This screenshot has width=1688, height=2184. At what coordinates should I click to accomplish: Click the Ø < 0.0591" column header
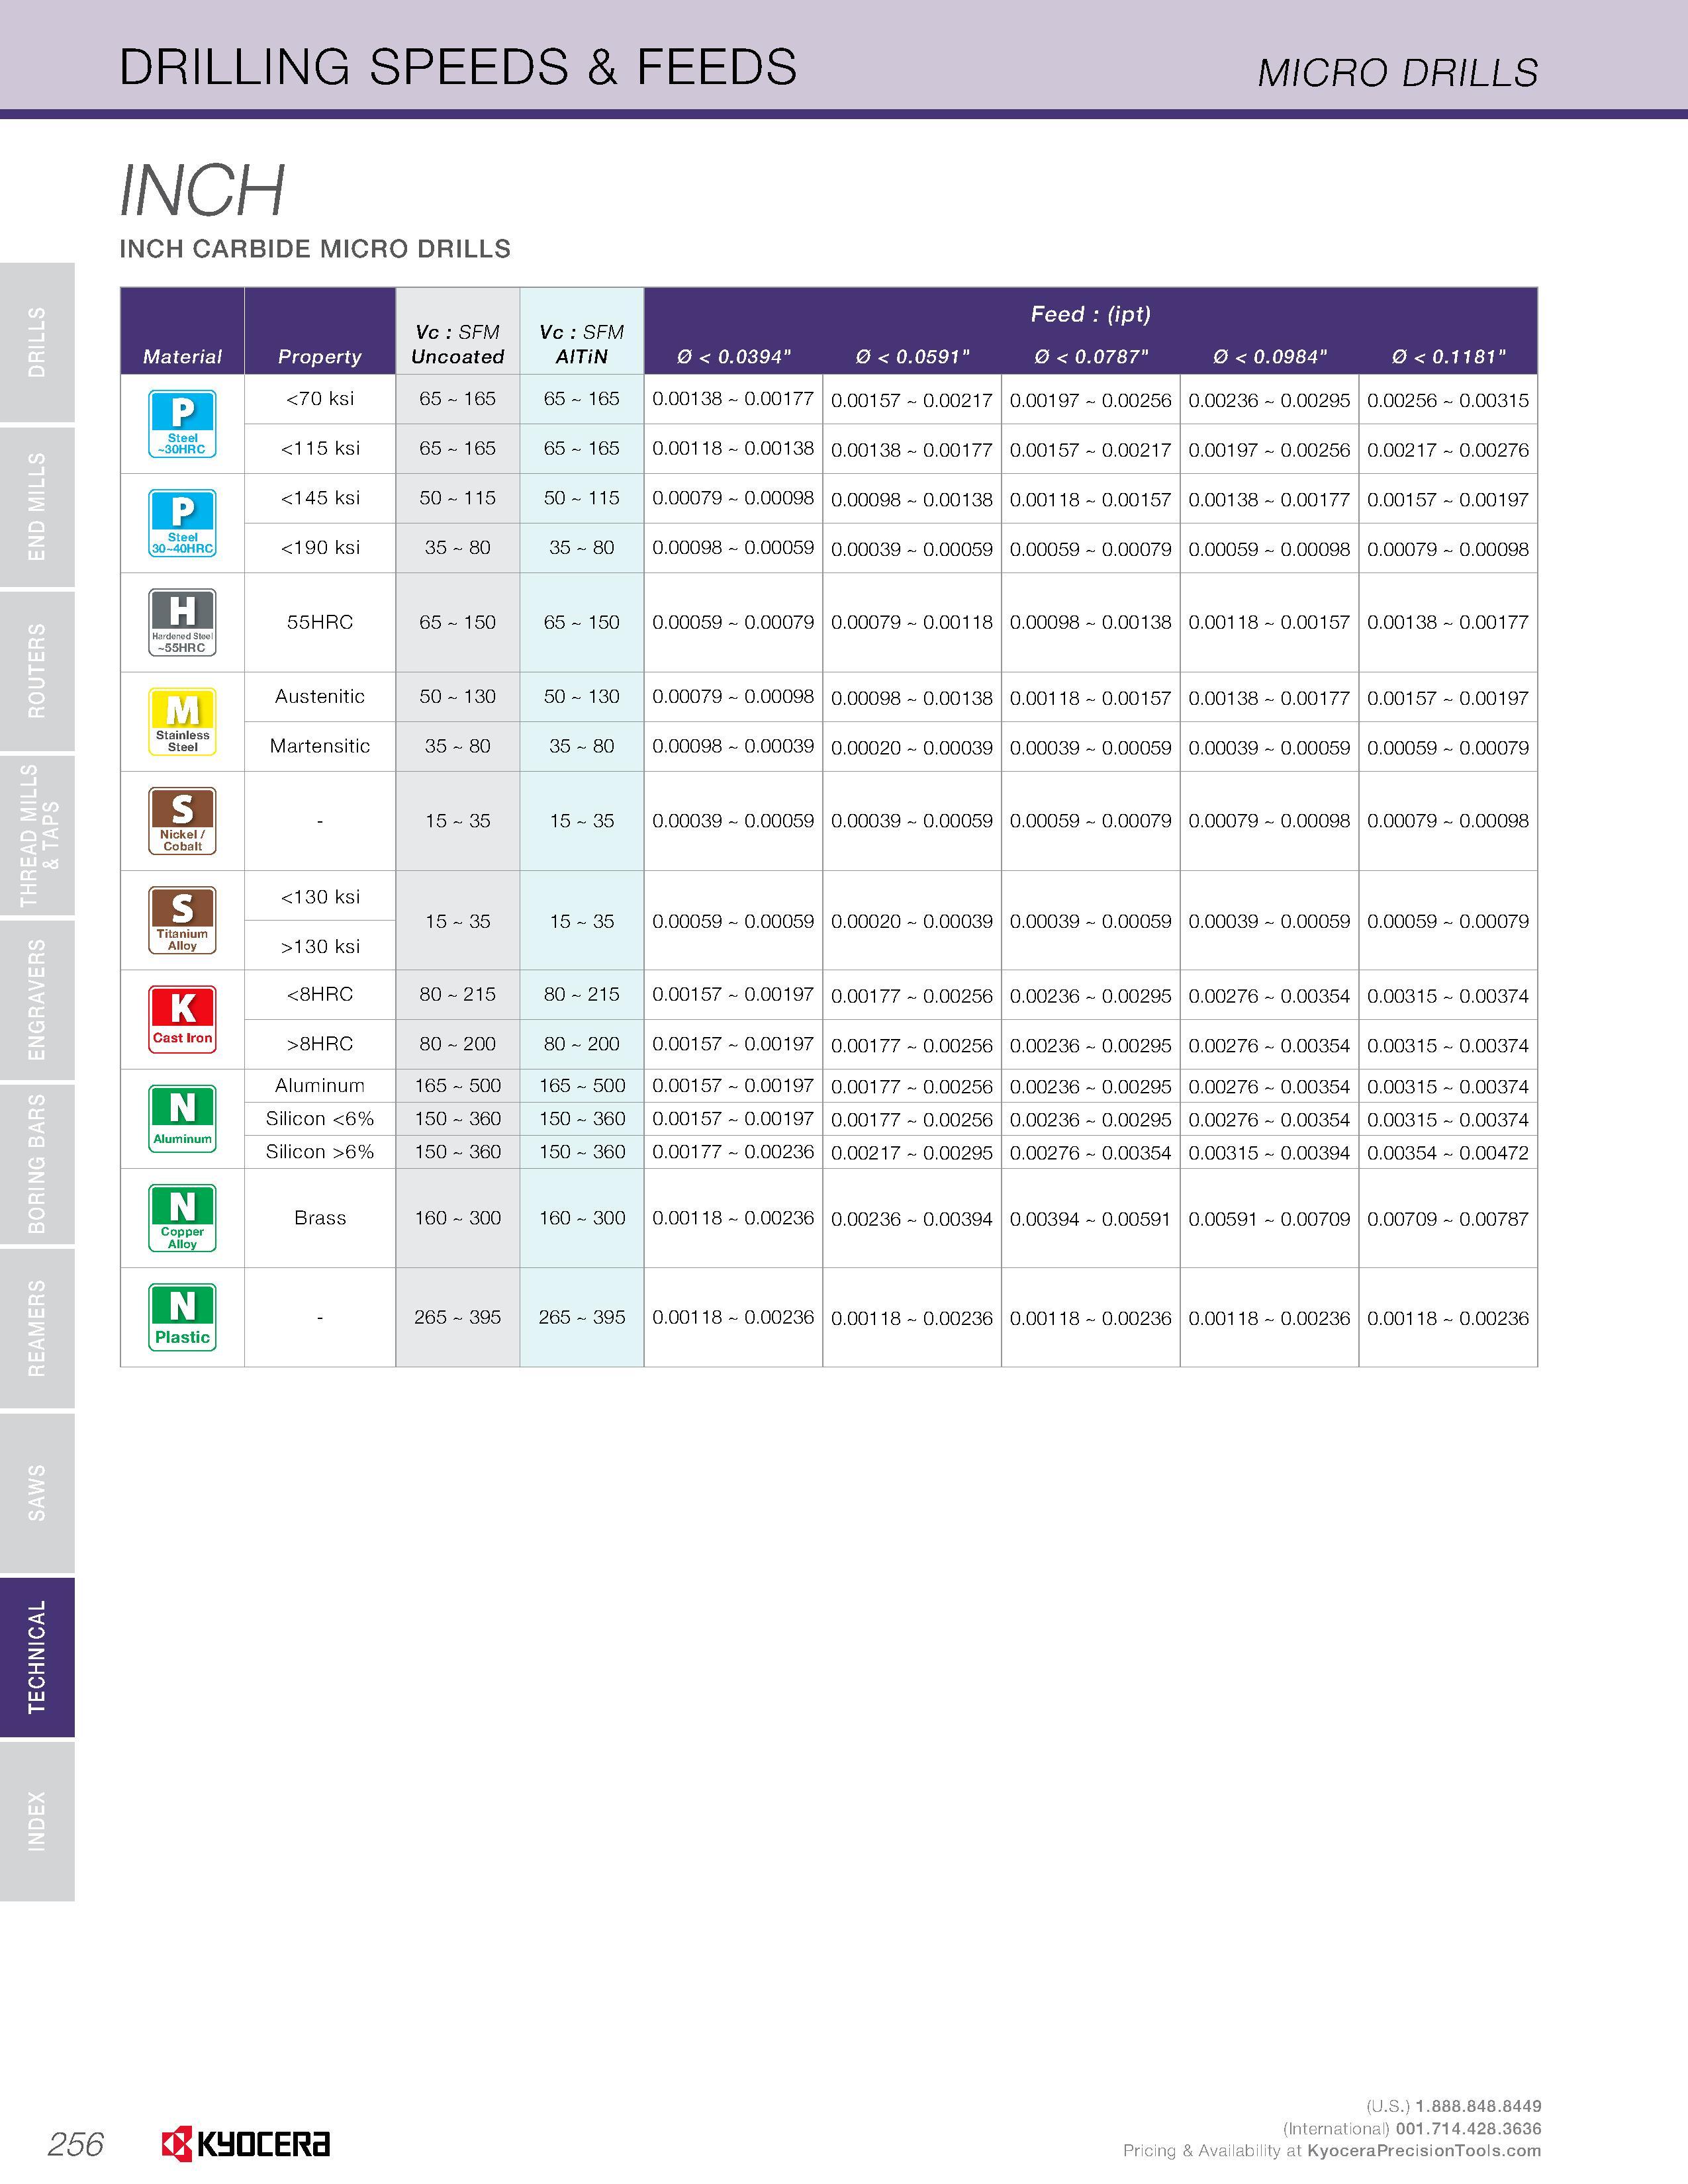point(913,357)
